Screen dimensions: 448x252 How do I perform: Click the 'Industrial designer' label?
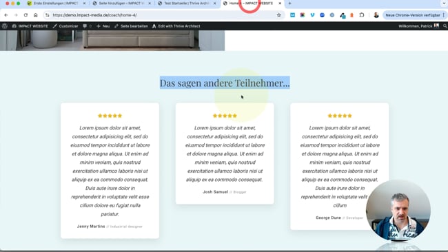click(126, 227)
